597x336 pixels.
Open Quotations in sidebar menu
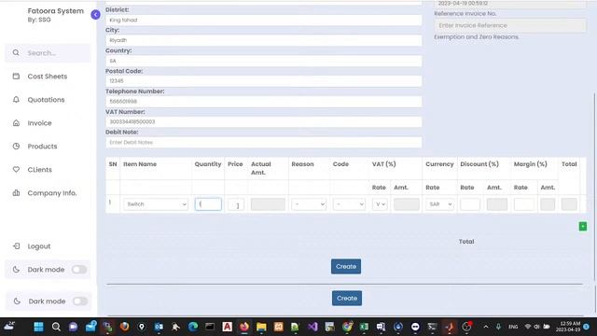(x=46, y=100)
